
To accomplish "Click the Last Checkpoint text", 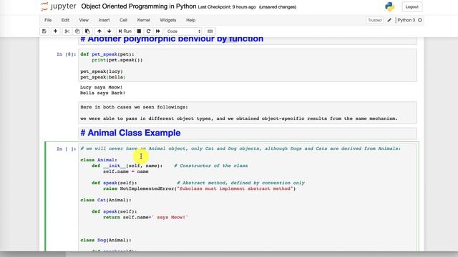I will 227,7.
